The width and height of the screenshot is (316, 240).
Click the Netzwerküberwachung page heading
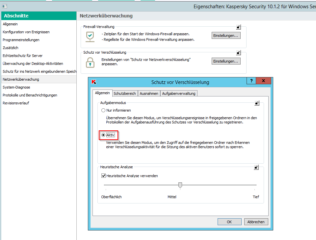[106, 16]
